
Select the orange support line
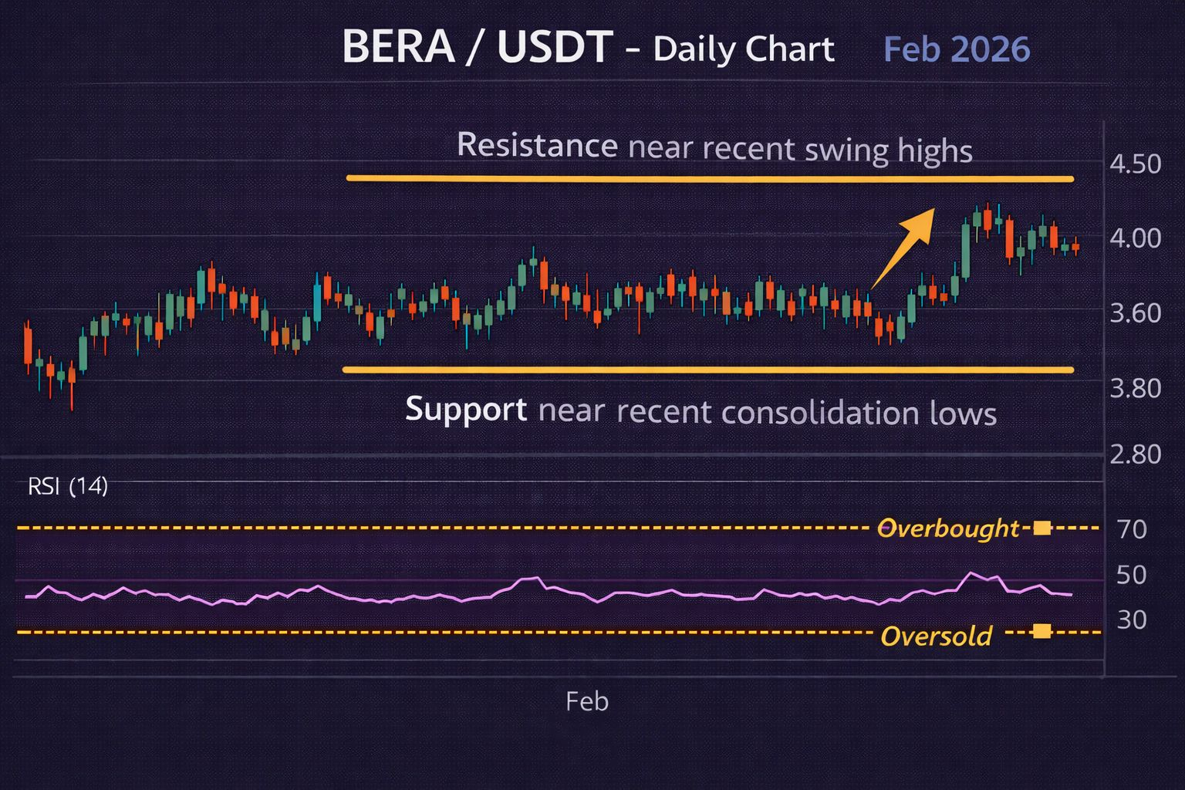pyautogui.click(x=707, y=370)
